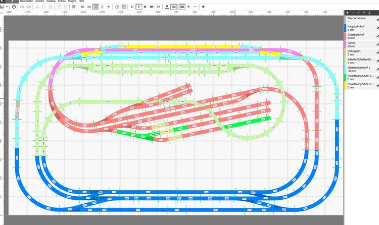Viewport: 379px width, 225px height.
Task: Click the event panel icon after the clock
Action: click(124, 7)
